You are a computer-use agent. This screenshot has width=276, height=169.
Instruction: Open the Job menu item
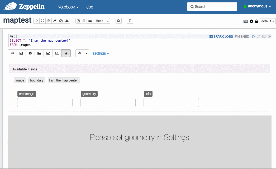[x=90, y=7]
